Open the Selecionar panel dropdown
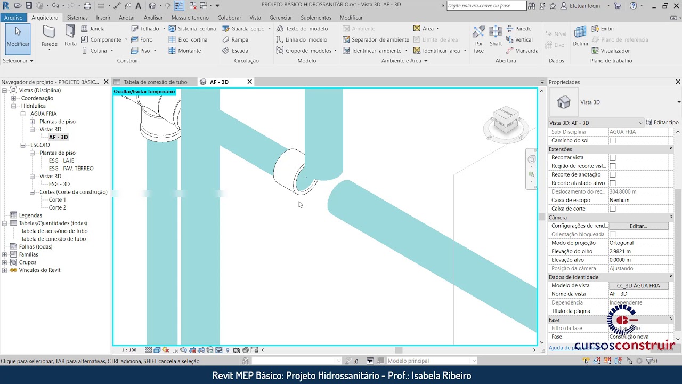The height and width of the screenshot is (384, 682). 18,61
